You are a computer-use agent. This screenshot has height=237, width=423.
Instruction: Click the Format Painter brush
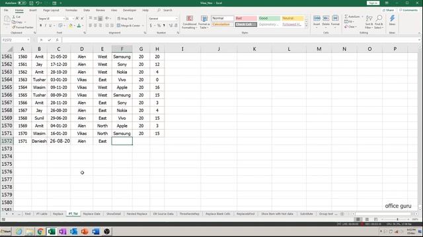pyautogui.click(x=14, y=27)
